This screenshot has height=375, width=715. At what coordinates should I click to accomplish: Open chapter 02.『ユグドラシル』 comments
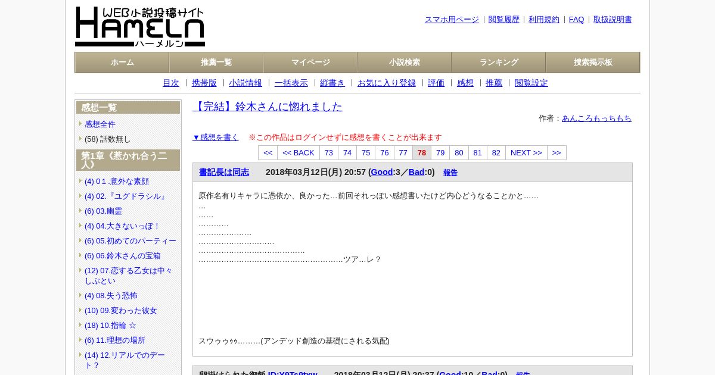126,196
